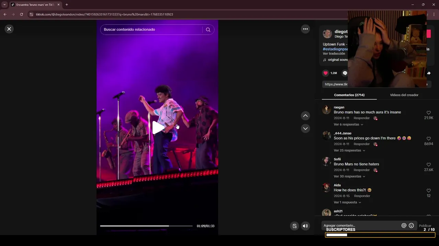Share the video with the arrow icon
Image resolution: width=439 pixels, height=246 pixels.
(429, 73)
